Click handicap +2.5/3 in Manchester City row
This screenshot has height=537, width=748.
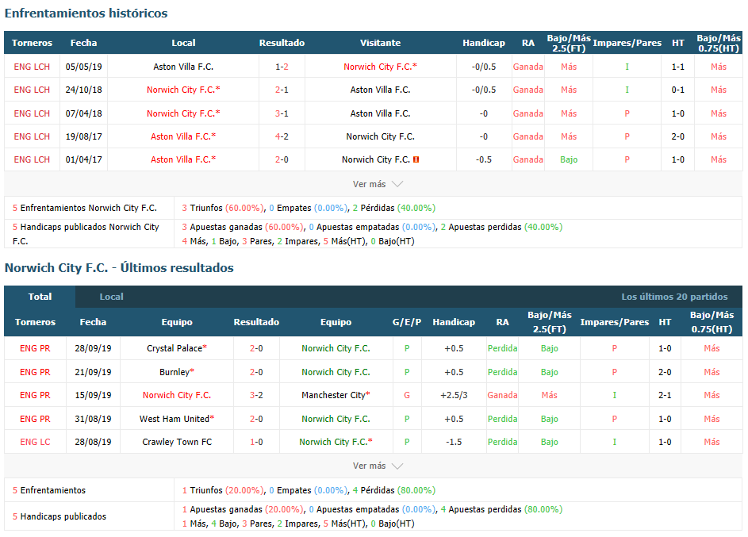point(454,395)
